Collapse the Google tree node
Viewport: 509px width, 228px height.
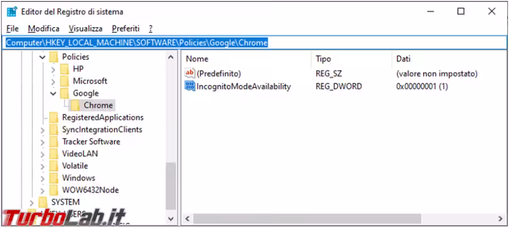tap(53, 93)
